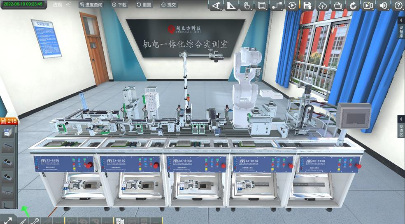Image resolution: width=405 pixels, height=224 pixels.
Task: Click the video camera recording icon
Action: coord(368,5)
